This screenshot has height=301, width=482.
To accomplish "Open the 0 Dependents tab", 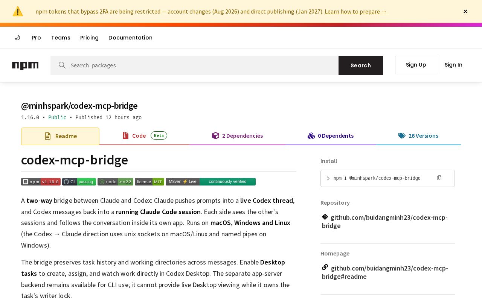I will click(331, 136).
